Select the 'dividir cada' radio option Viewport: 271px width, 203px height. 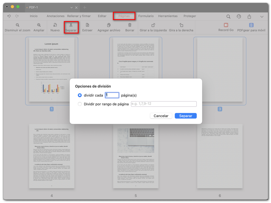(79, 95)
